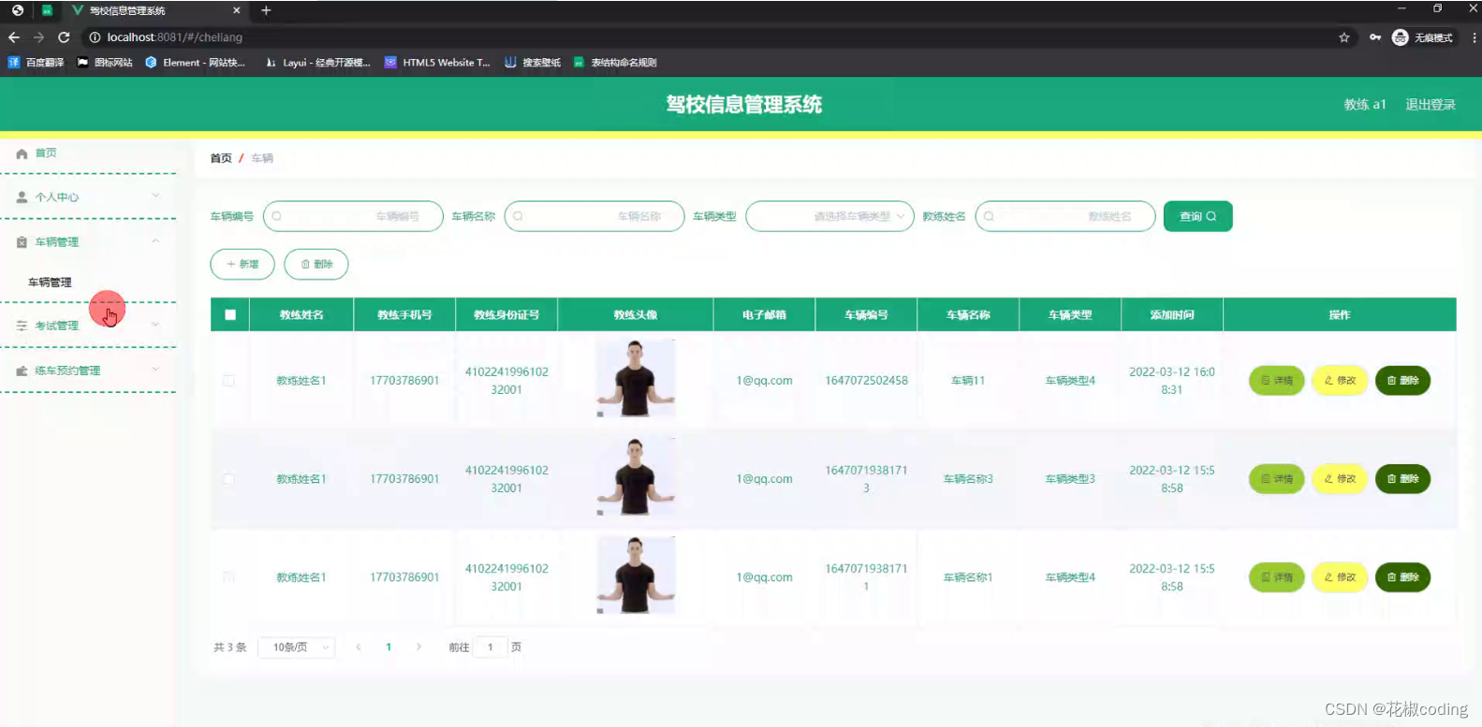Click the coach photo in the 车辆11 row
Viewport: 1482px width, 727px height.
pos(636,379)
